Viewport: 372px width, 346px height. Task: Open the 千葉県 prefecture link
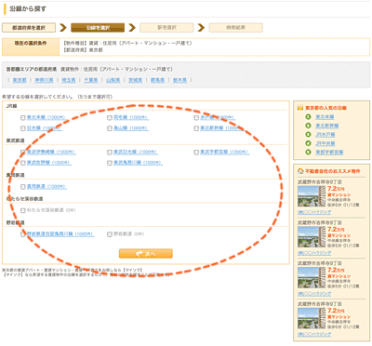click(x=91, y=80)
